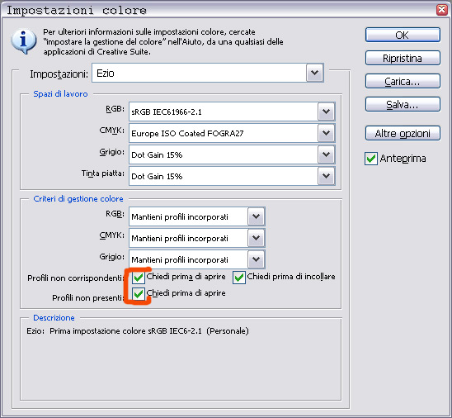Click the Ripristina button
Viewport: 452px width, 418px height.
pyautogui.click(x=403, y=58)
